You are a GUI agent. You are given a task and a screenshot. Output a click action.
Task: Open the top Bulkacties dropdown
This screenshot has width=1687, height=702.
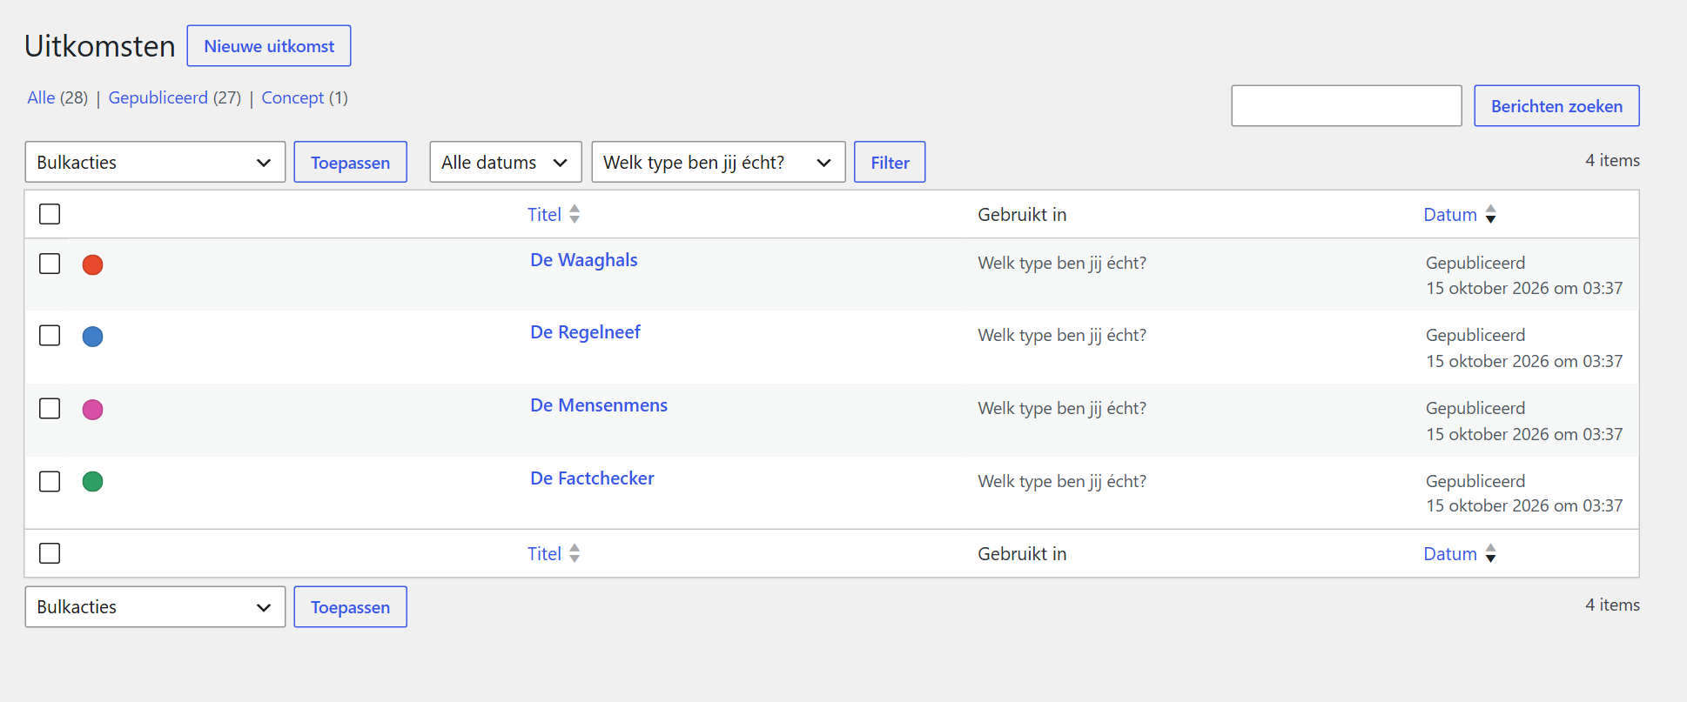click(155, 162)
